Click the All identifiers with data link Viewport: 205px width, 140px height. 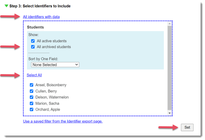click(x=41, y=17)
